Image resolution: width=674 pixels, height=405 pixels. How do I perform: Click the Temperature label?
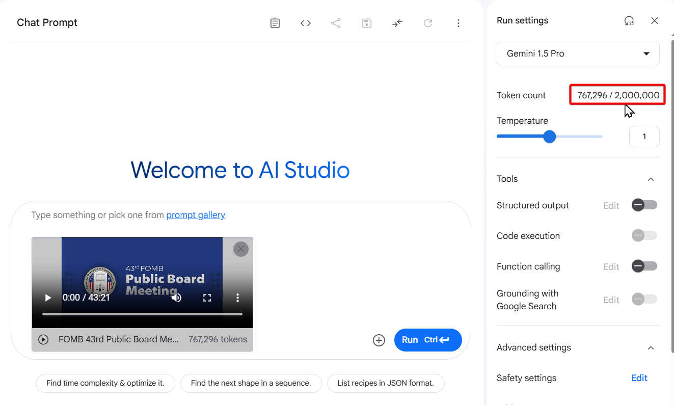(522, 121)
